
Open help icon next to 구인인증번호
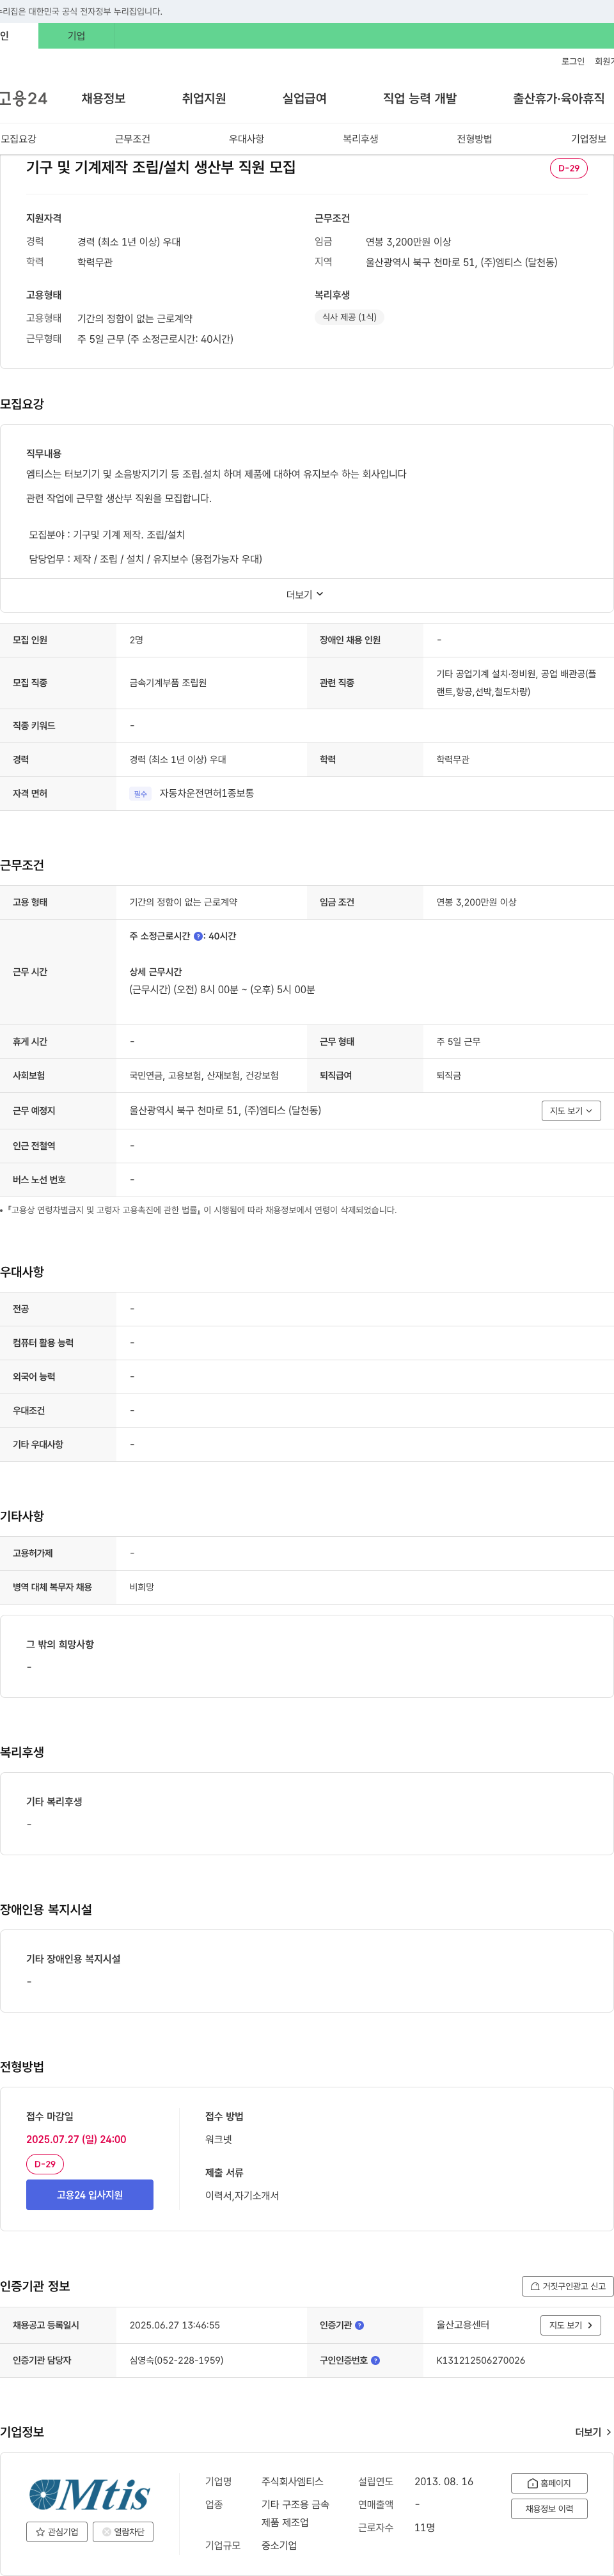pos(375,2361)
